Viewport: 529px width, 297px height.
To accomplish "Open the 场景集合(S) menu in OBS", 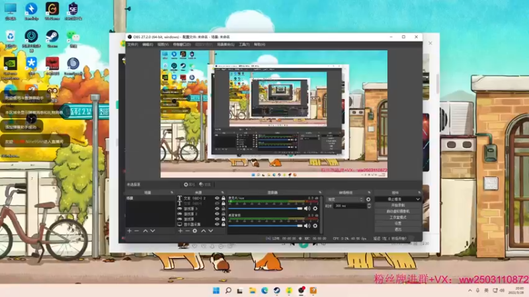I will point(225,44).
